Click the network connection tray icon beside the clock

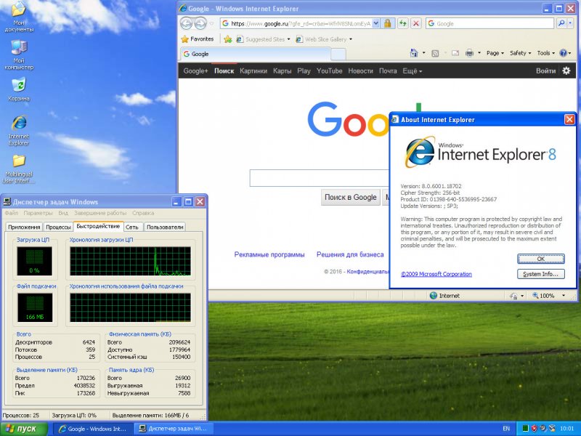(x=552, y=428)
